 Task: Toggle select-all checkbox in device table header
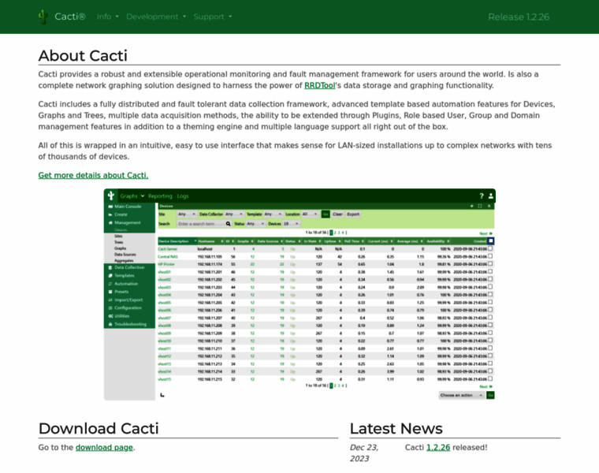point(491,241)
